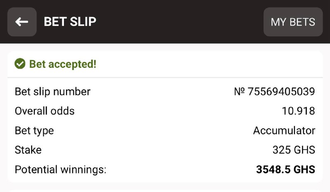Click the GHS currency in Potential winnings value

[304, 169]
